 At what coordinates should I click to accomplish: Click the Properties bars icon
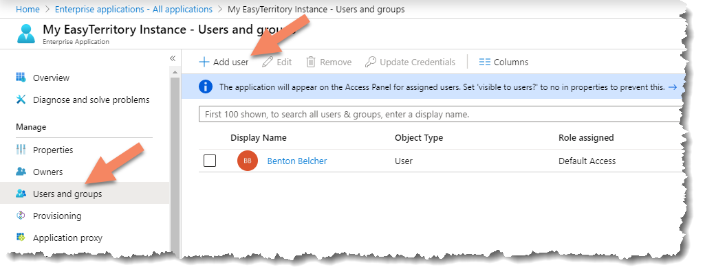coord(21,150)
